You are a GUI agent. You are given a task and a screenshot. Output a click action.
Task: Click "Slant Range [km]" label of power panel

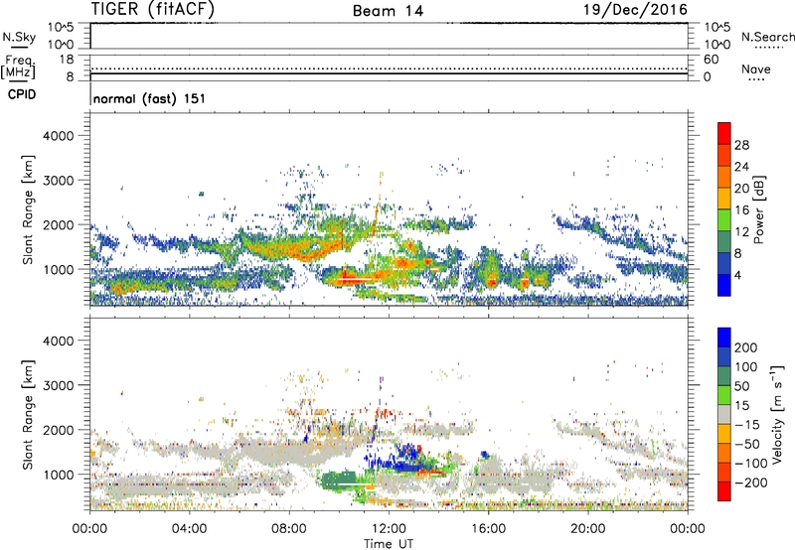coord(28,209)
